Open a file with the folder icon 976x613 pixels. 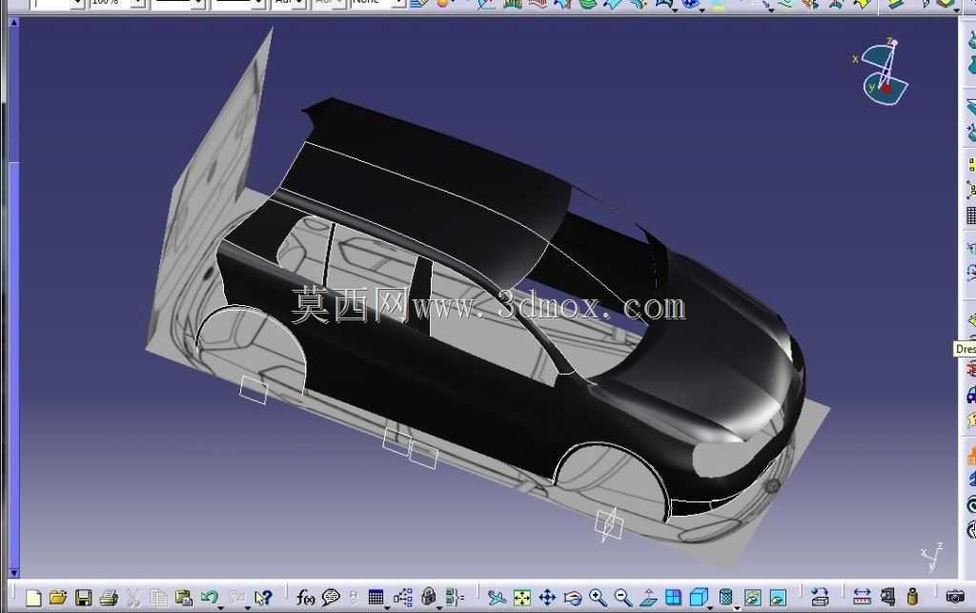58,598
